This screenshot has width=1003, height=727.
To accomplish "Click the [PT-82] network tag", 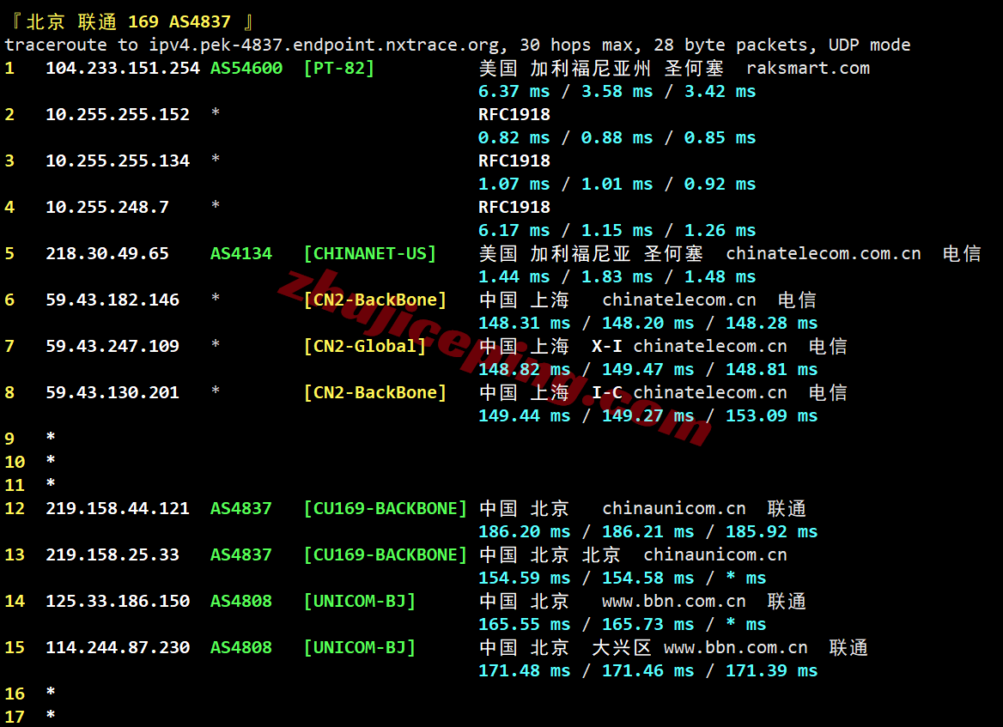I will point(338,68).
